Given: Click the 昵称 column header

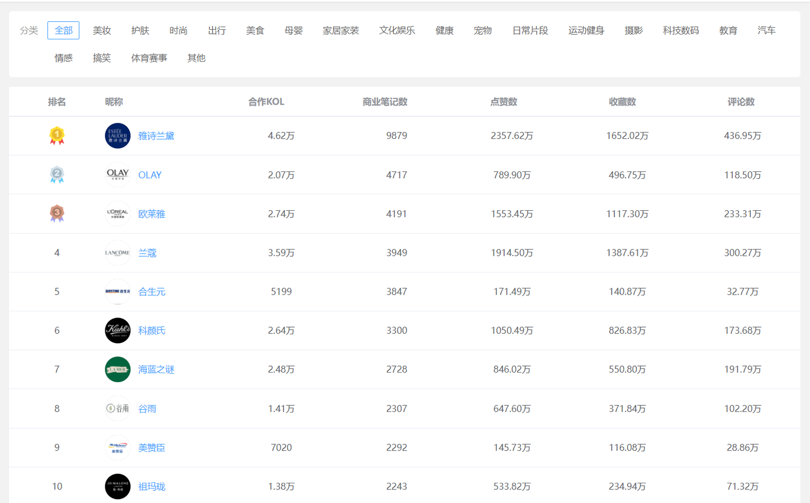Looking at the screenshot, I should click(x=114, y=102).
